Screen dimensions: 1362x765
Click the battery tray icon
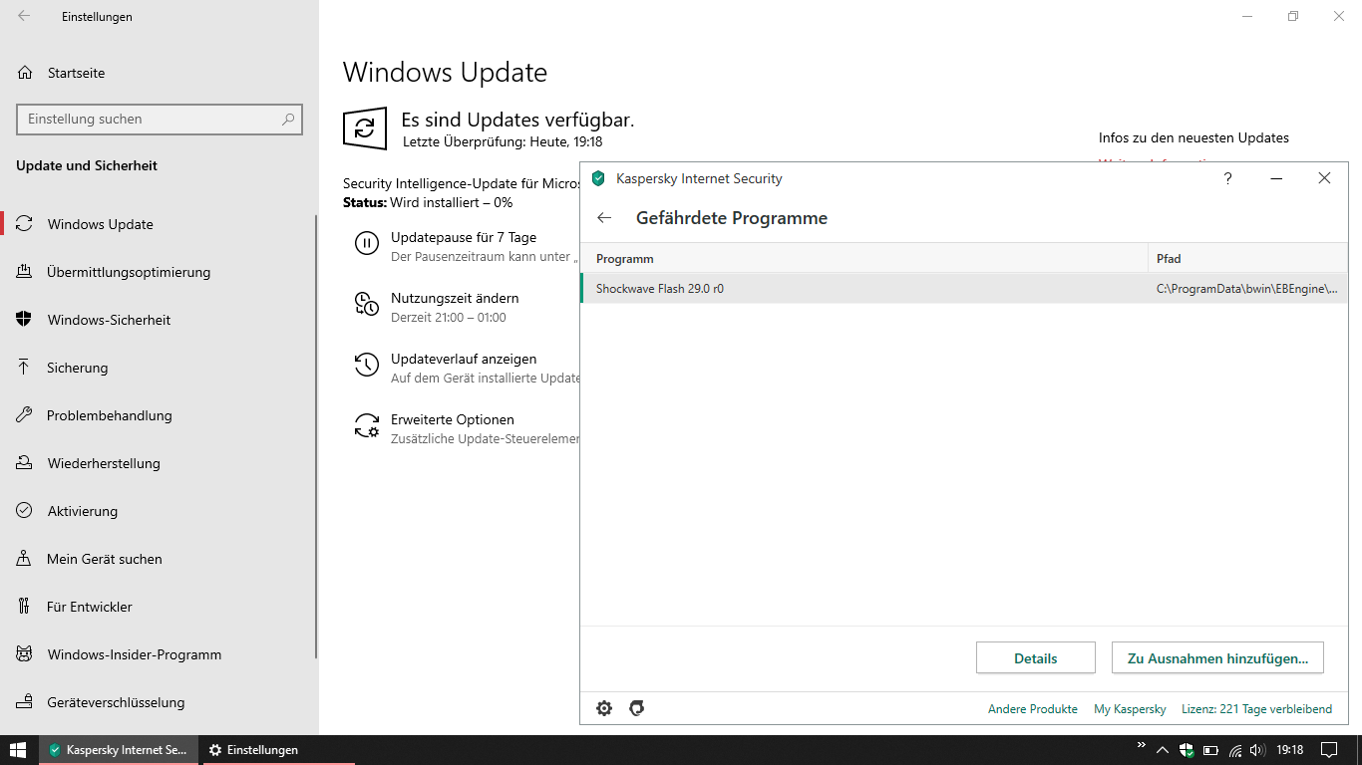pos(1210,750)
